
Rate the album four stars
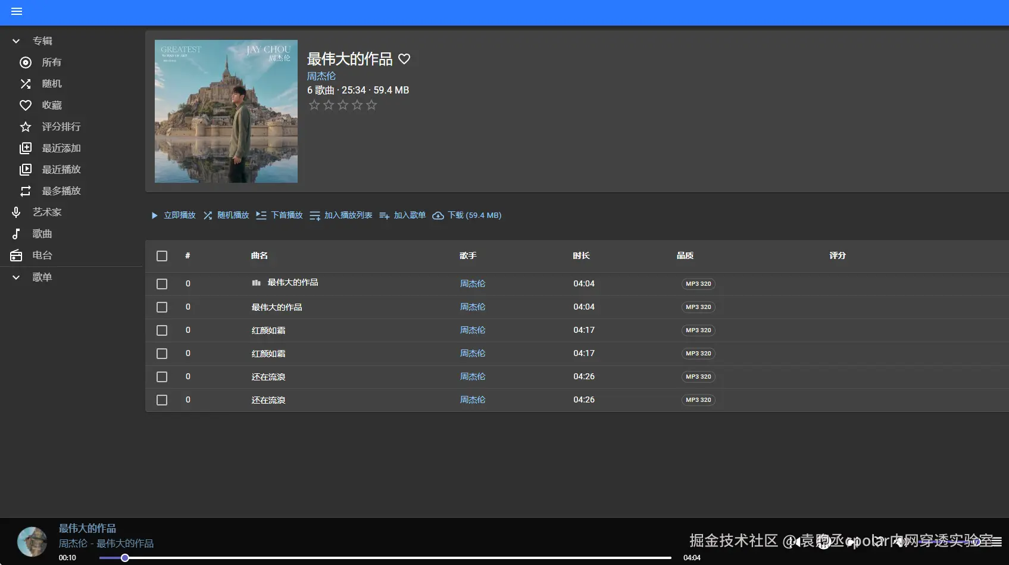click(357, 105)
